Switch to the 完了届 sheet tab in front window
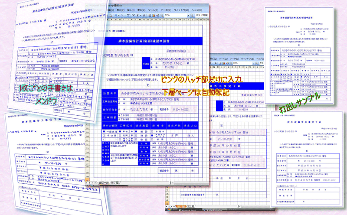This screenshot has height=215, width=347. pyautogui.click(x=114, y=182)
